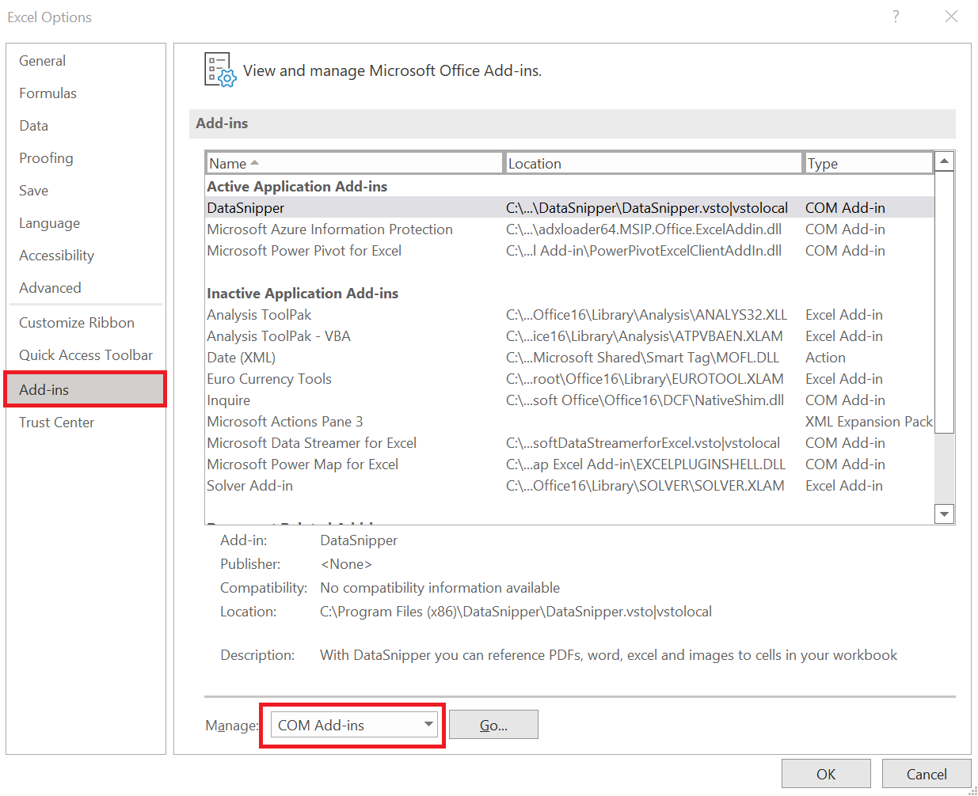The height and width of the screenshot is (796, 978).
Task: Click the add-ins list scrollbar thumb
Action: coord(944,302)
